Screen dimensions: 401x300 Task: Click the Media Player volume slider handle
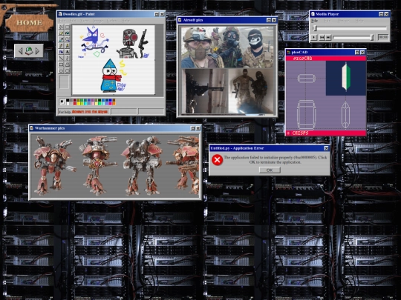tap(372, 38)
